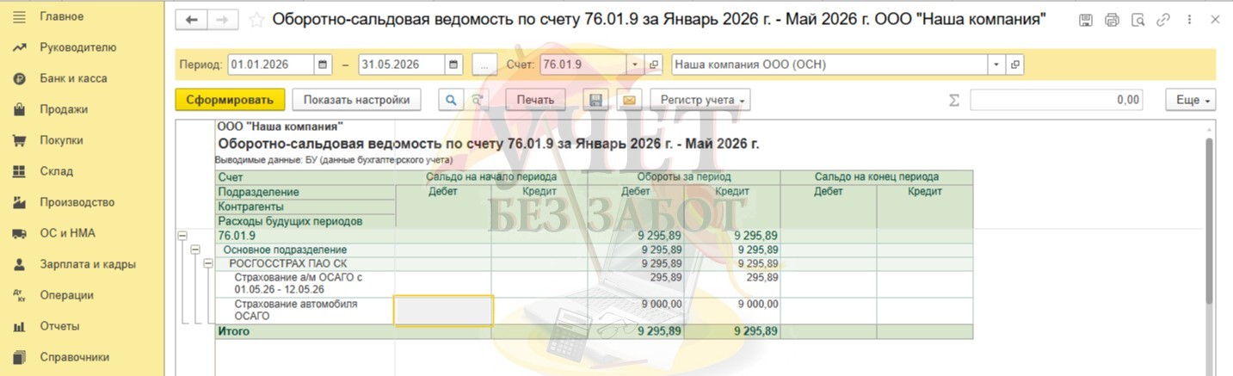Open the Регистр учета dropdown menu

coord(700,100)
